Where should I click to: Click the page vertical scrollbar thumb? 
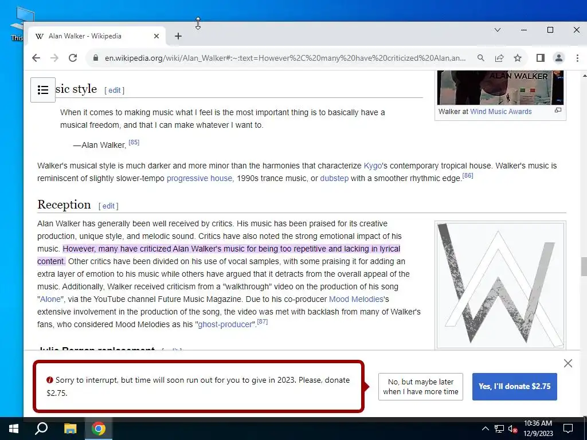click(584, 266)
